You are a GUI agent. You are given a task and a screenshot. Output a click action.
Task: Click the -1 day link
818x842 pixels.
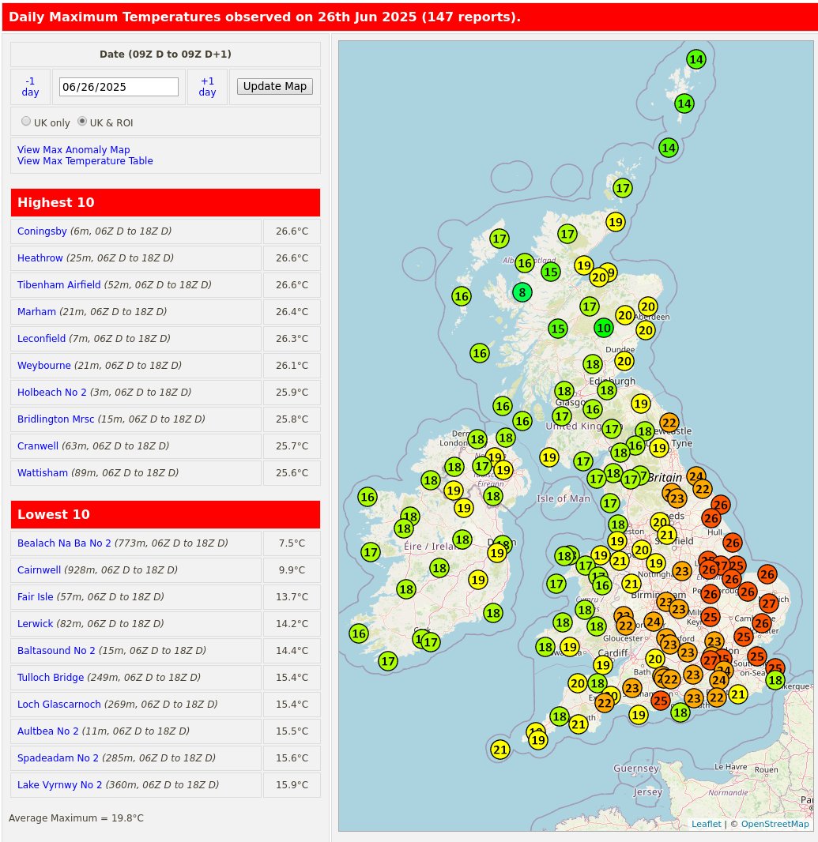click(30, 86)
